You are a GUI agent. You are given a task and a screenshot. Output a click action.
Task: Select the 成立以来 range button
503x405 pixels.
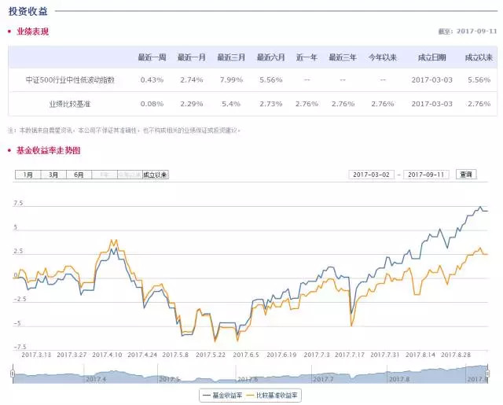156,175
